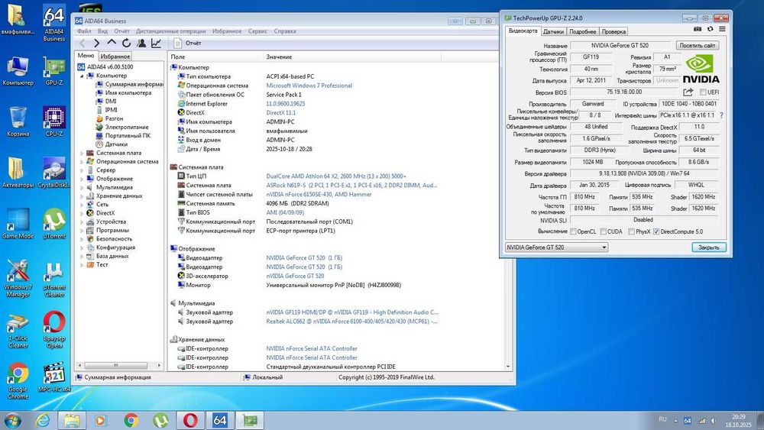764x430 pixels.
Task: Click the up-level arrow in AIDA64 toolbar
Action: [112, 43]
